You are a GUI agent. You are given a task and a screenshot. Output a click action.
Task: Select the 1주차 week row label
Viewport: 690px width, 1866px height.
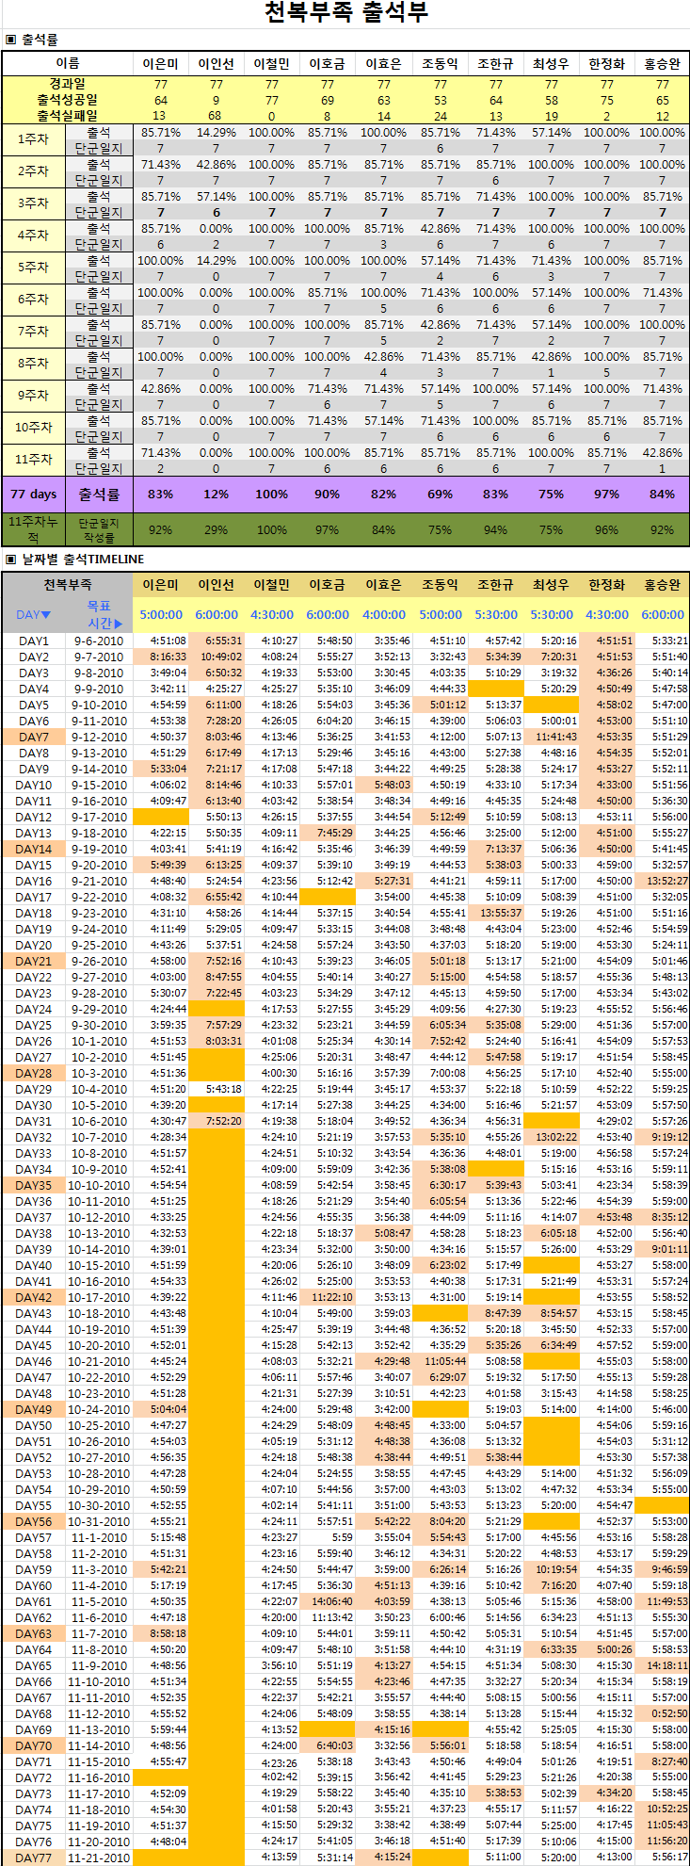point(34,140)
